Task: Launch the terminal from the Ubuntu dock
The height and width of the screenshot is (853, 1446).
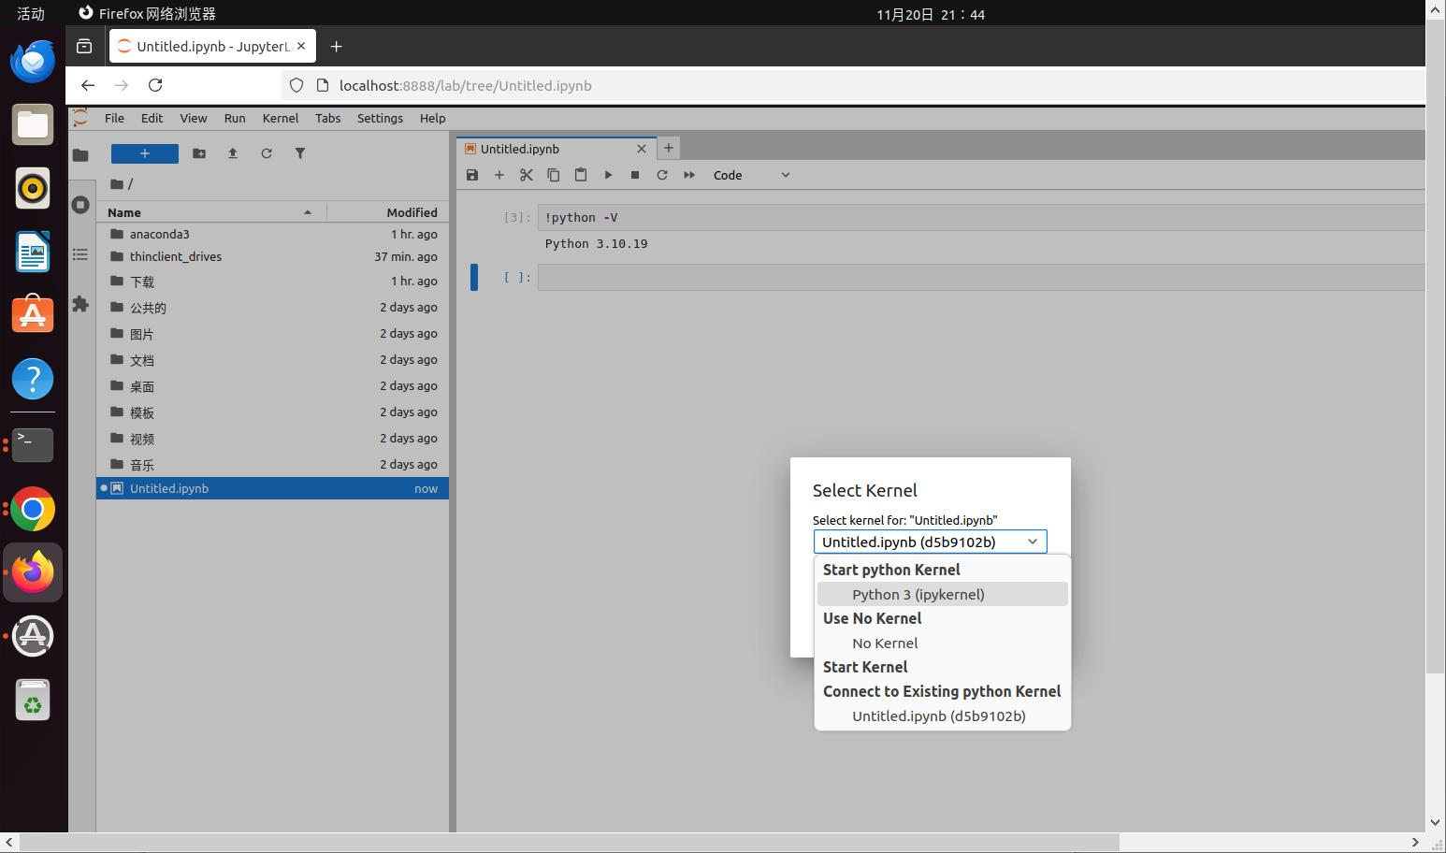Action: click(33, 444)
